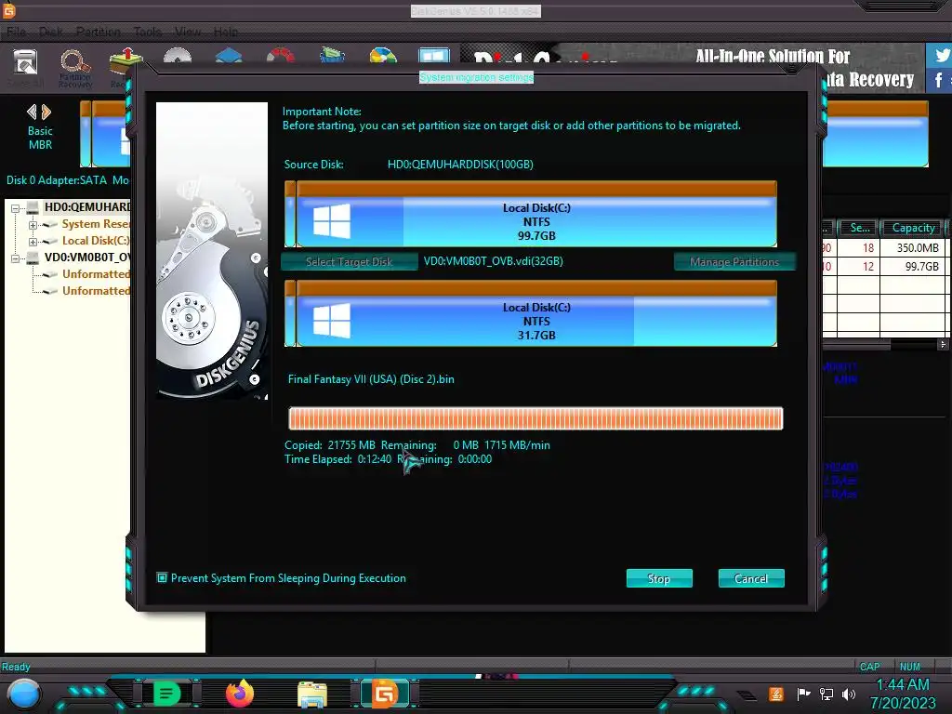
Task: Click the Backup Partition pie icon
Action: pyautogui.click(x=383, y=55)
